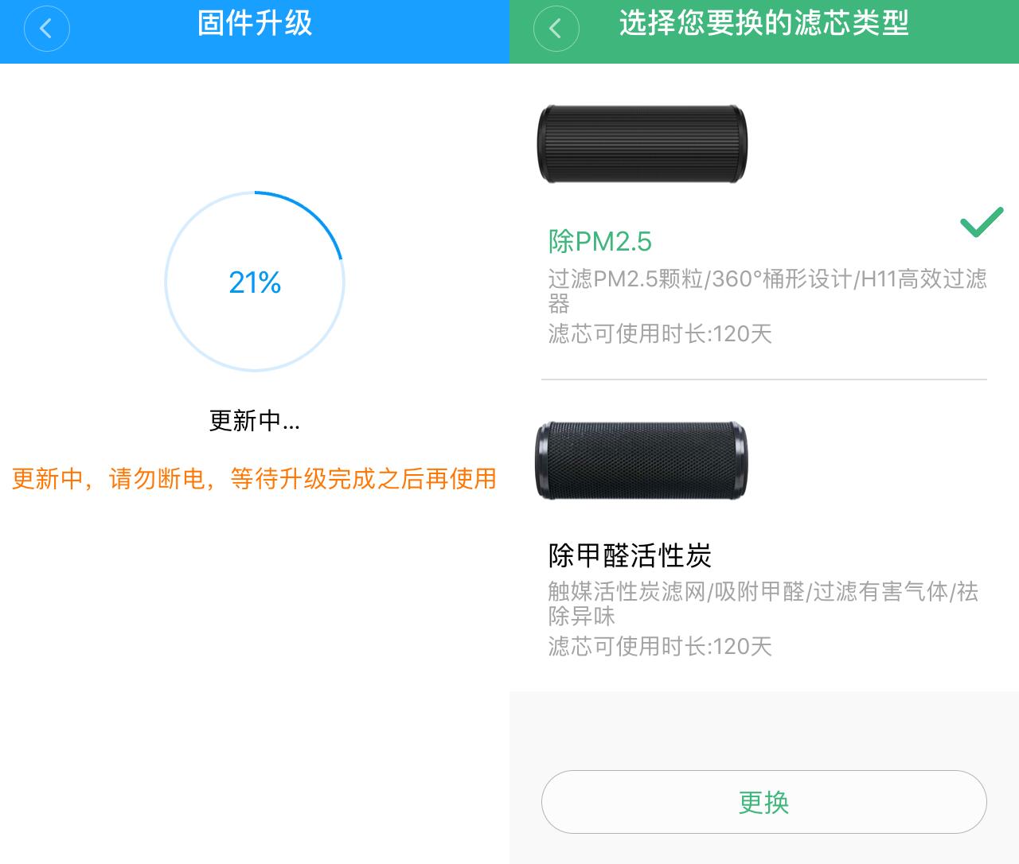Tap the PM2.5 filter cartridge image

[642, 143]
